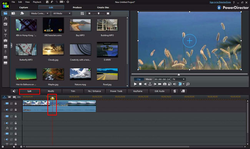Click the preview quality display icon

(170, 84)
